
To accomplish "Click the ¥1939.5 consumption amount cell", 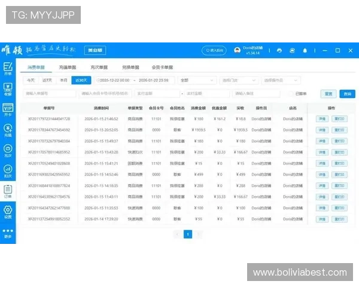I will (199, 130).
